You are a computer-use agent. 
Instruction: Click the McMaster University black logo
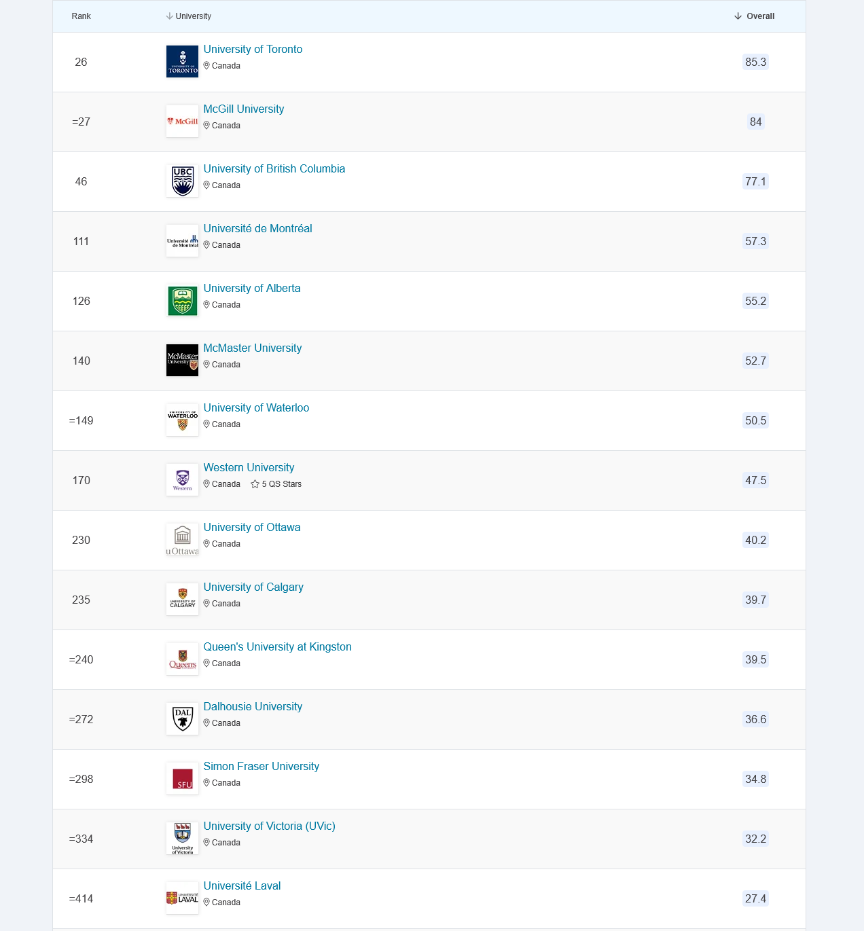tap(182, 361)
